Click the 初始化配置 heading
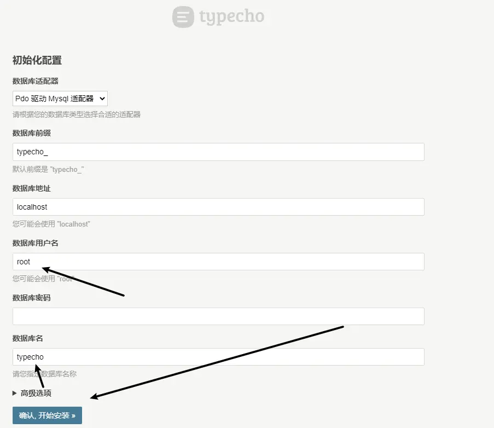 (37, 60)
